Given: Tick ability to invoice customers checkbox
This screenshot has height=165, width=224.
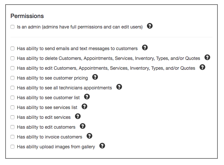Looking at the screenshot, I should pos(12,137).
